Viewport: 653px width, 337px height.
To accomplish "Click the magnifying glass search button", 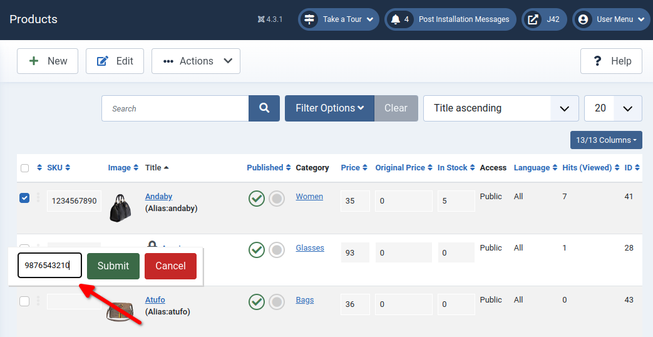I will click(x=264, y=108).
